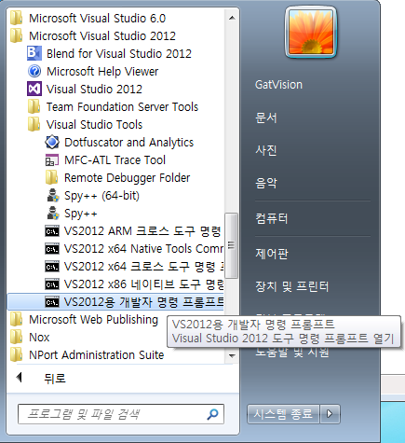Click the Remote Debugger Folder icon
The width and height of the screenshot is (405, 443).
click(x=51, y=177)
